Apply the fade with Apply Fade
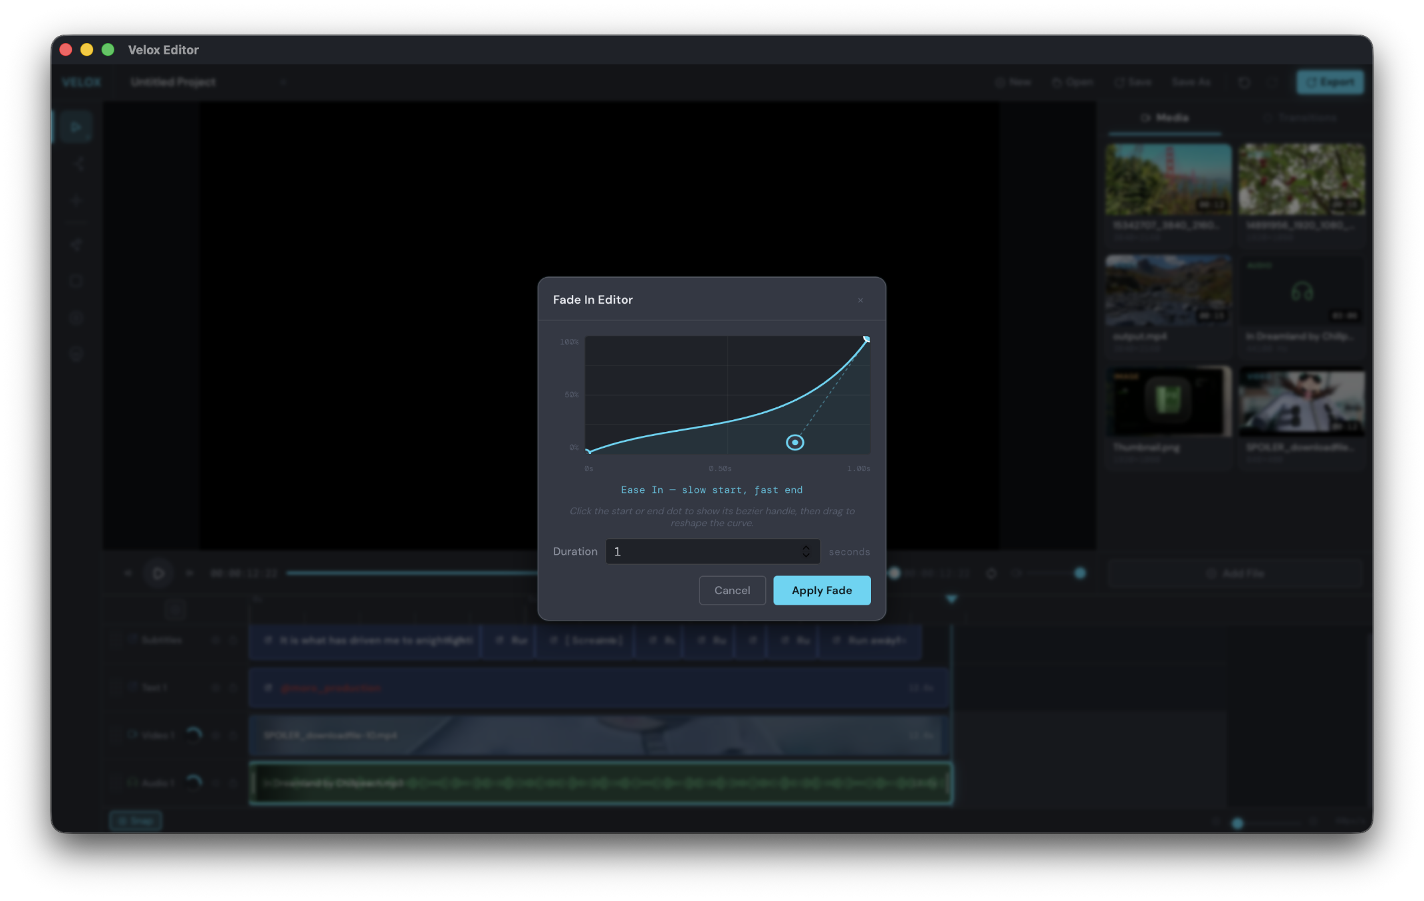Viewport: 1424px width, 901px height. click(x=822, y=590)
